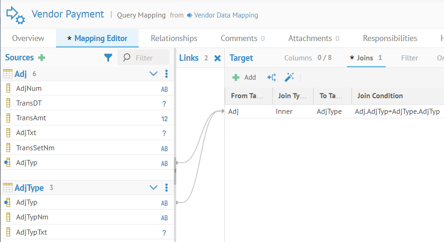Open the sources filter funnel icon

pos(108,58)
